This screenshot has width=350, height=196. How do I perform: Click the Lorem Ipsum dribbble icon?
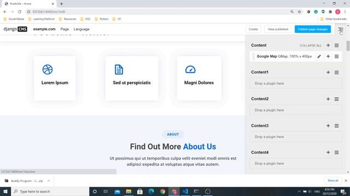(48, 70)
